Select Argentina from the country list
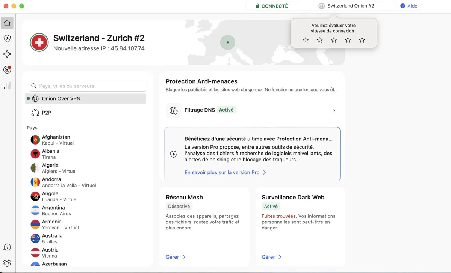 (x=53, y=210)
